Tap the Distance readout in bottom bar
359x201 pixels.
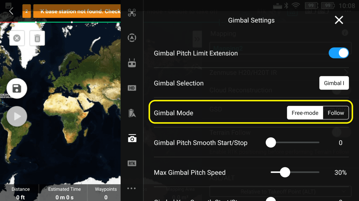20,193
